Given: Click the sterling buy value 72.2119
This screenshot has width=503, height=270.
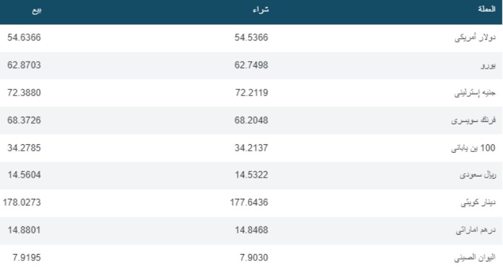Looking at the screenshot, I should 251,93.
